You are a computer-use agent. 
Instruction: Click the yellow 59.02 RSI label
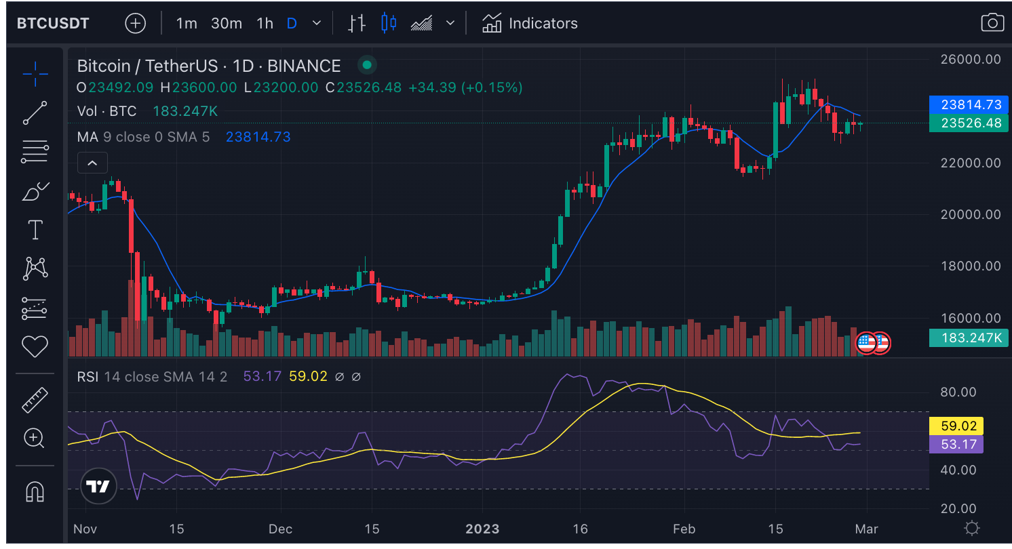956,426
